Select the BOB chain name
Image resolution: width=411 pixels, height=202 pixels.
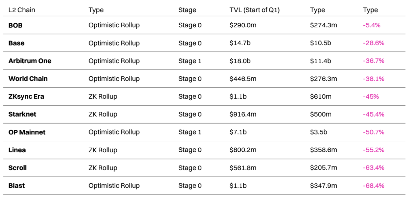16,25
